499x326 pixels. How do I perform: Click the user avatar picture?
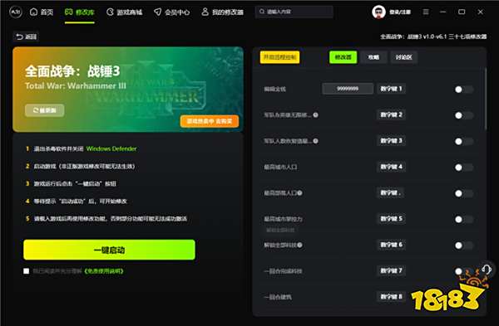tap(378, 12)
